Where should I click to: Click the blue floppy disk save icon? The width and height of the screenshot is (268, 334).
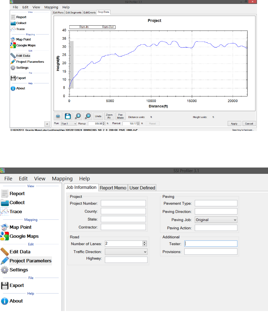coord(68,116)
